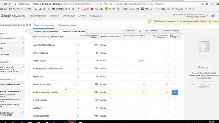Open the Оптимизация menu
219x123 pixels.
[x=69, y=16]
